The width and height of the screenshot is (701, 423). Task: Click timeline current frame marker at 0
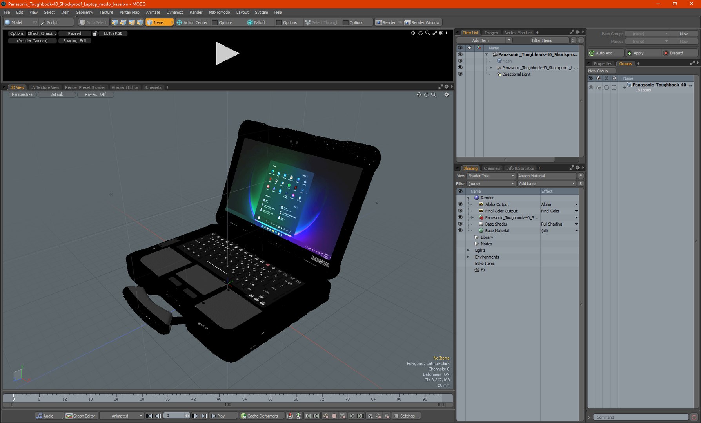pos(13,398)
